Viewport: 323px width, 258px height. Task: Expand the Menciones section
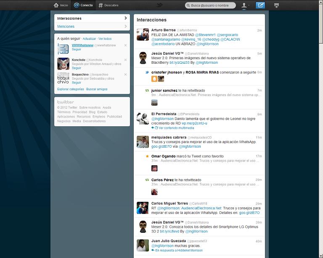click(92, 26)
